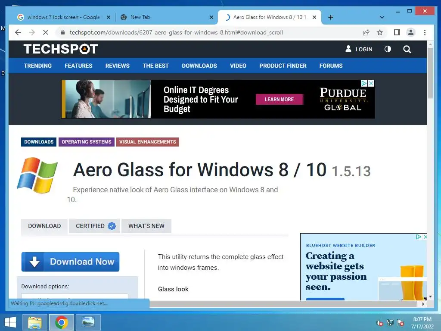Image resolution: width=441 pixels, height=331 pixels.
Task: Bookmark this page with the star icon
Action: coord(380,32)
